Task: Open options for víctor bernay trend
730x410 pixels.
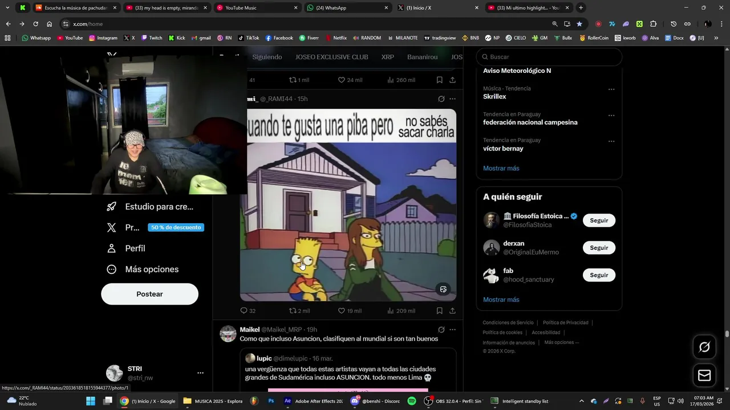Action: [x=611, y=141]
